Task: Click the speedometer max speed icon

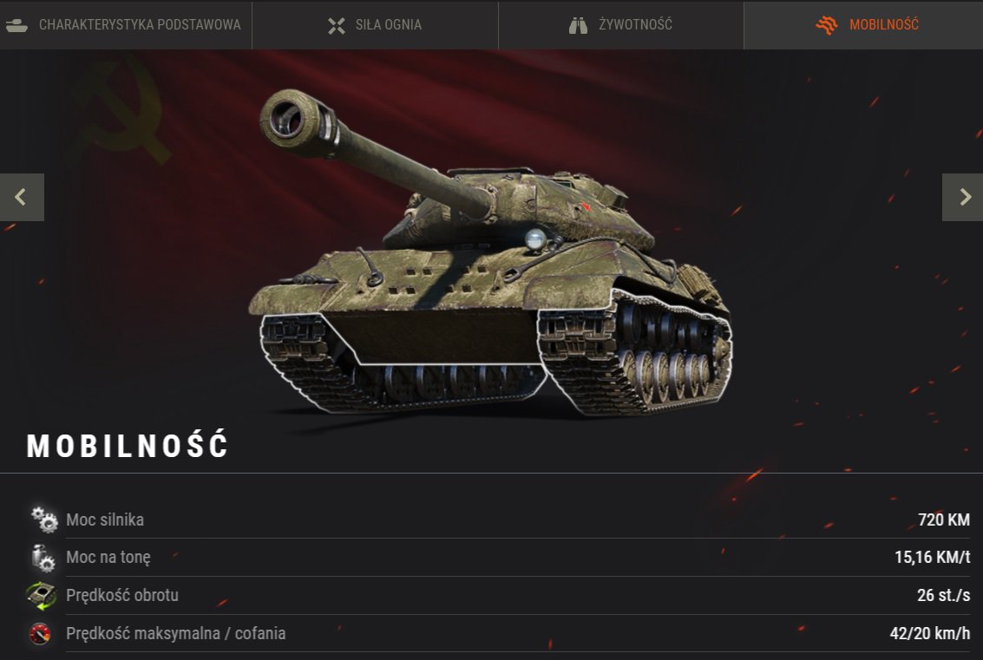Action: pos(40,634)
